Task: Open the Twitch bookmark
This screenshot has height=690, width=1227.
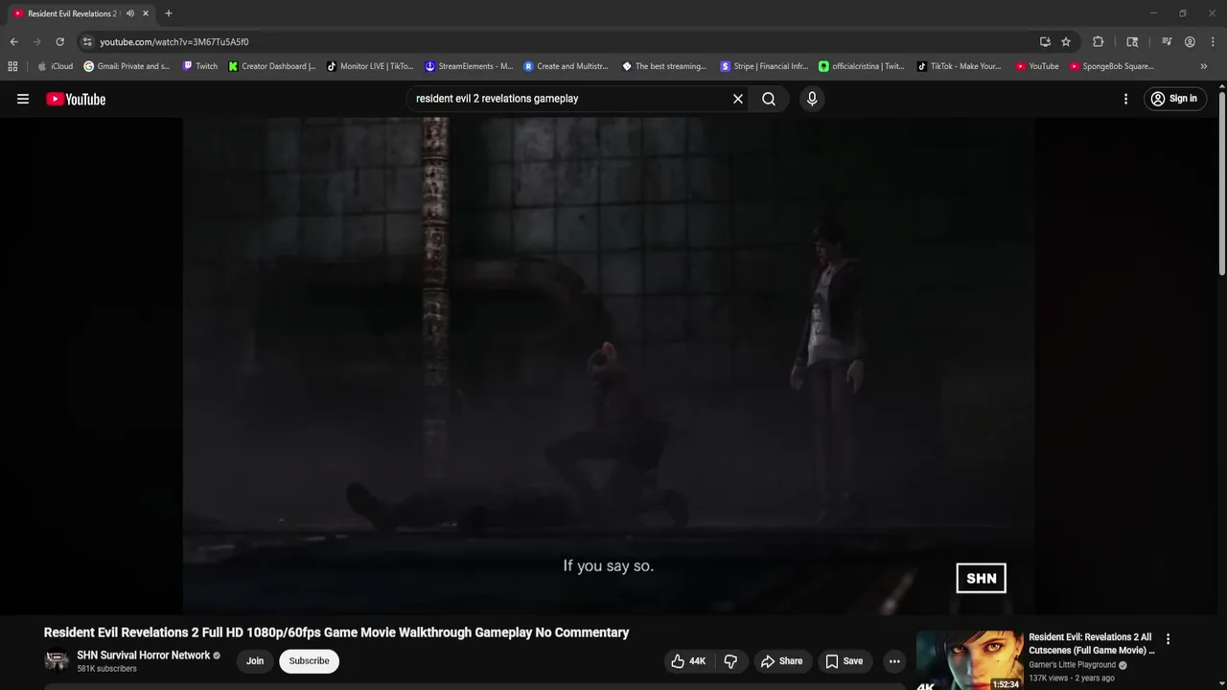Action: tap(200, 66)
